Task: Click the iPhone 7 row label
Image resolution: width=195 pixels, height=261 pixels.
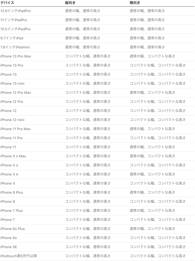Action: click(8, 220)
